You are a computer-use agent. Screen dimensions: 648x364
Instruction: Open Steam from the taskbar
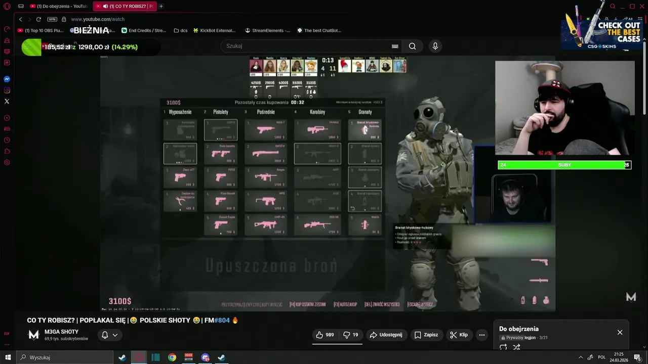click(122, 357)
